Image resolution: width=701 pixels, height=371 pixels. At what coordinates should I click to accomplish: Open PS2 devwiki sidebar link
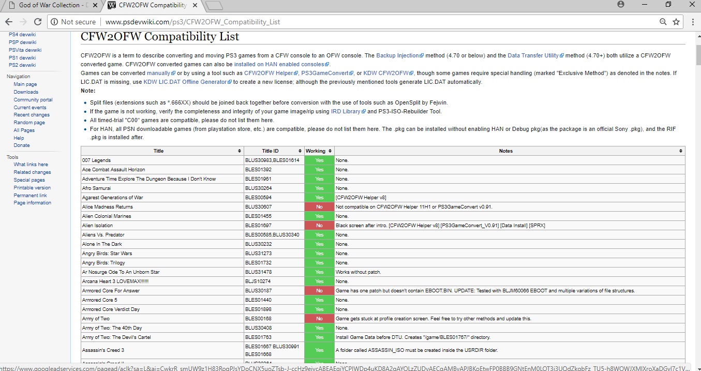pos(22,65)
